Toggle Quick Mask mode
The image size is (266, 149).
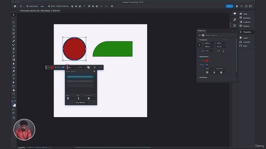coord(14,109)
